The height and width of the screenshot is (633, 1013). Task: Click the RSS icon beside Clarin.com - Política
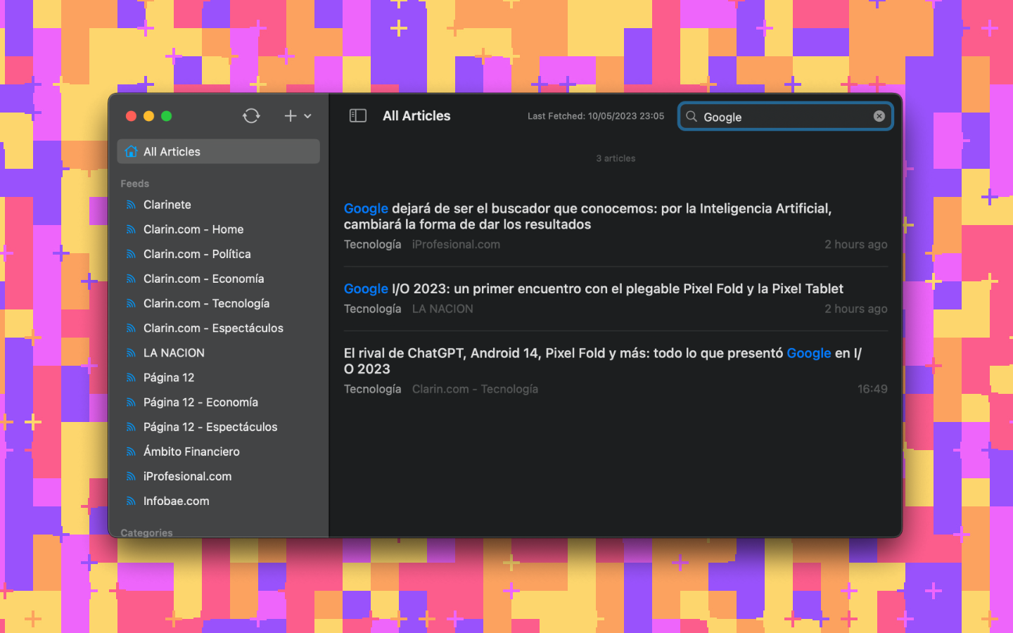[131, 254]
